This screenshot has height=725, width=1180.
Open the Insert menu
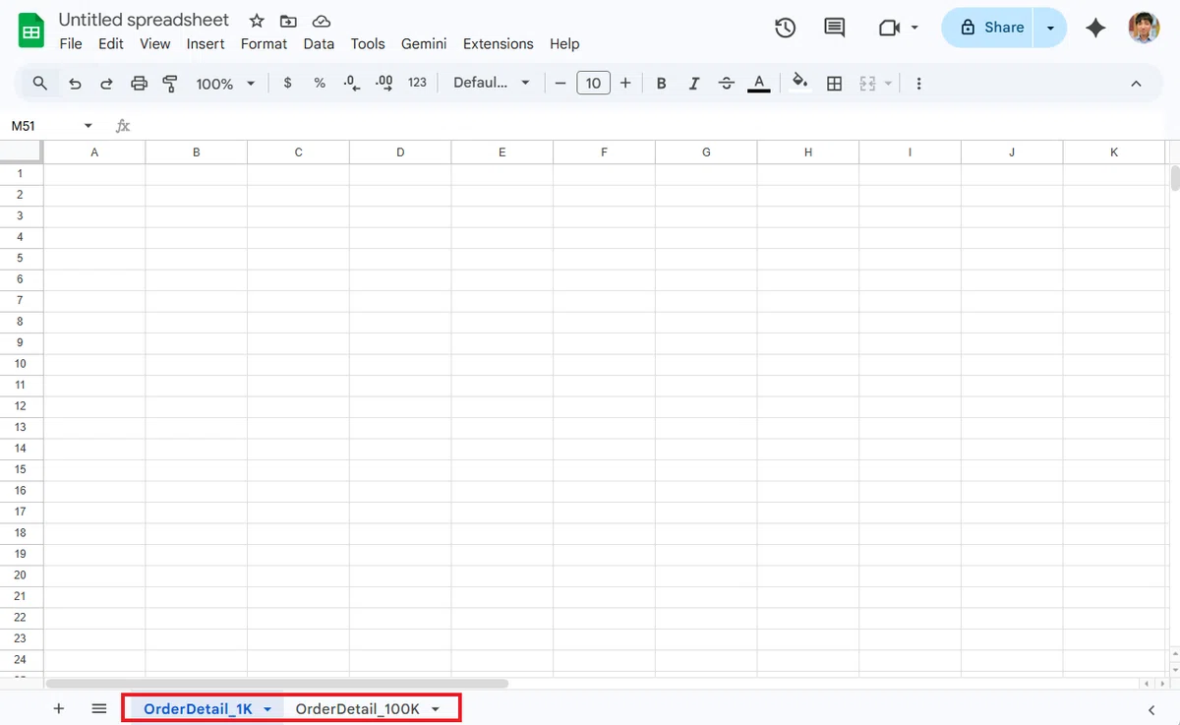point(206,44)
